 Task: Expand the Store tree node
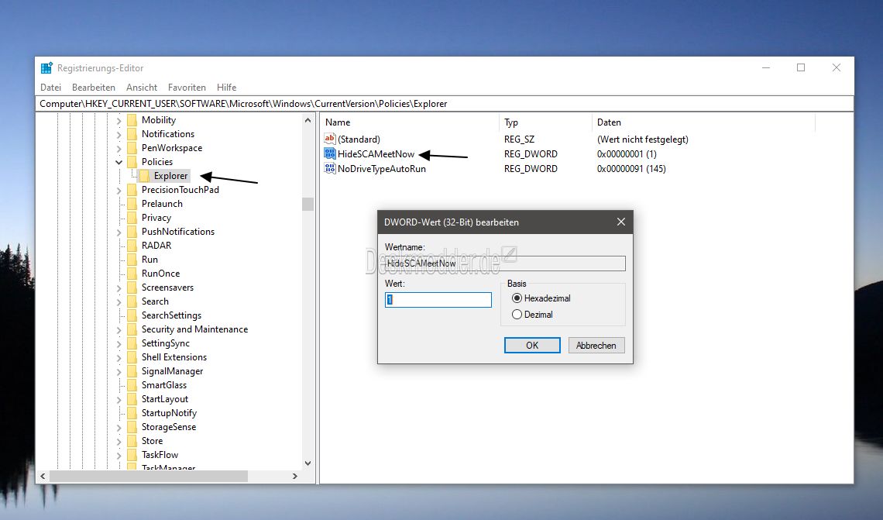coord(119,441)
